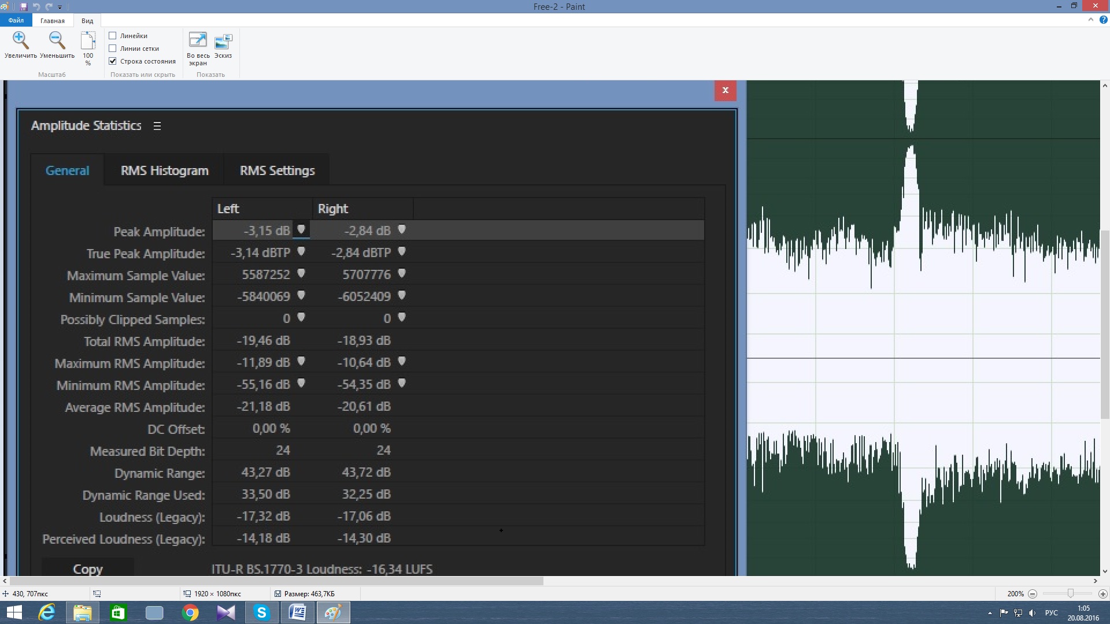The image size is (1110, 624).
Task: Click zoom-in plus button in status bar
Action: 1102,594
